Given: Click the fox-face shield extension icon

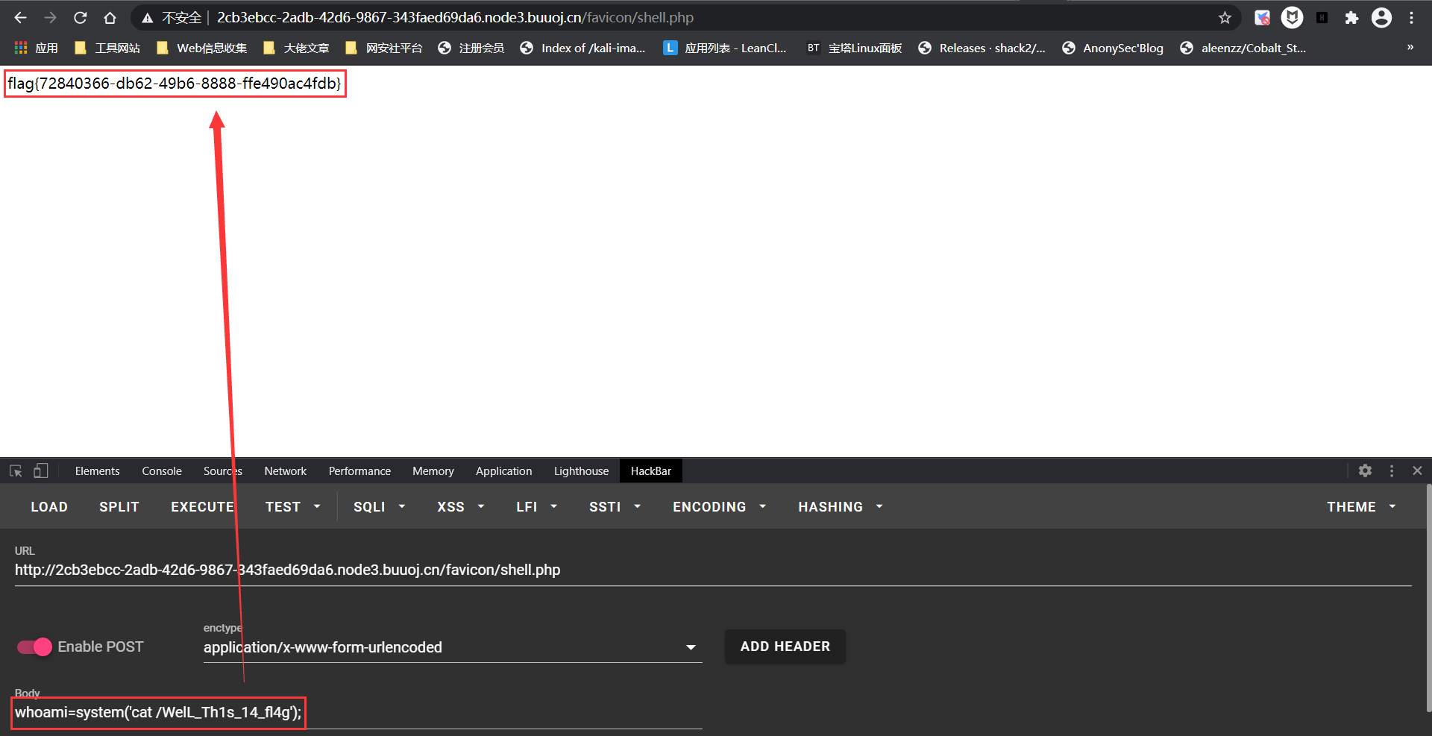Looking at the screenshot, I should tap(1292, 18).
